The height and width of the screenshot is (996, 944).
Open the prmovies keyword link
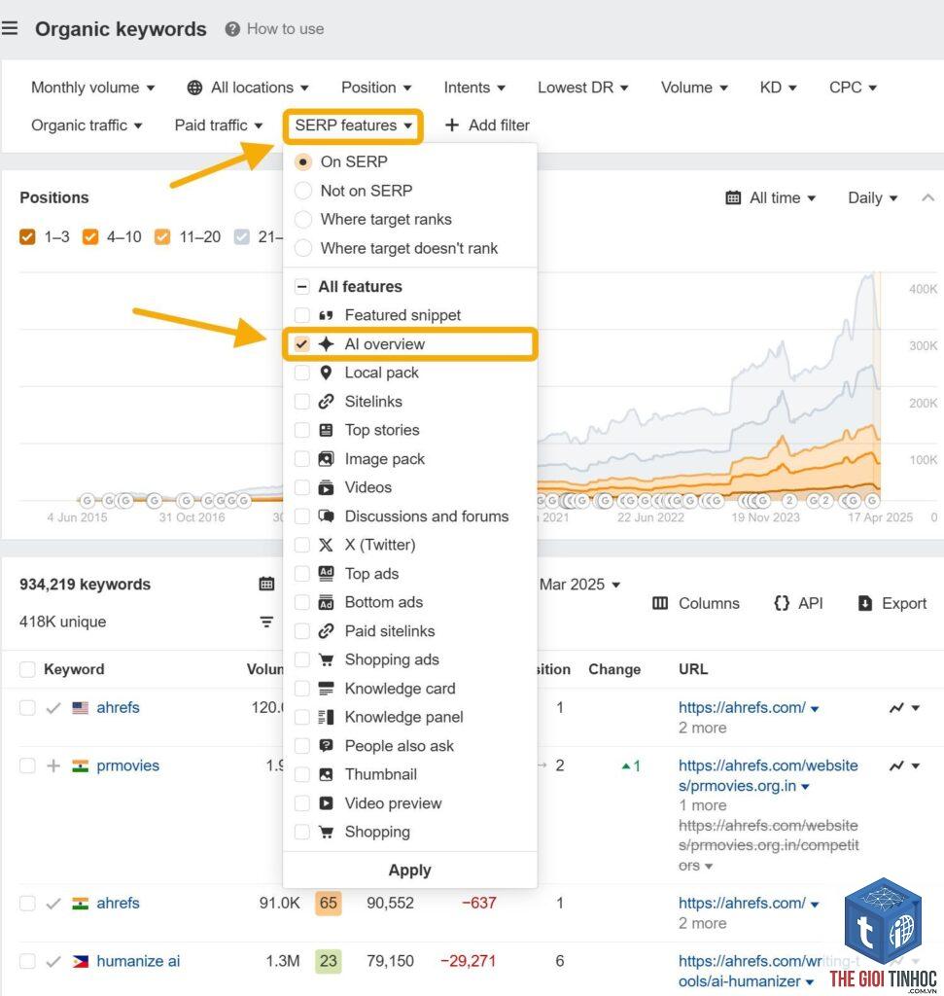(x=127, y=766)
